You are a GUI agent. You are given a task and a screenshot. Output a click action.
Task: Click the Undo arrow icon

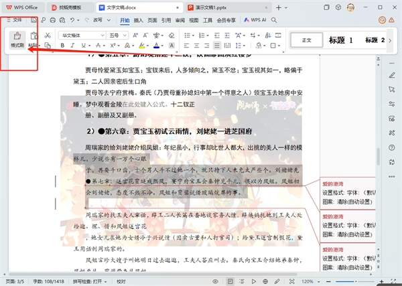(72, 20)
